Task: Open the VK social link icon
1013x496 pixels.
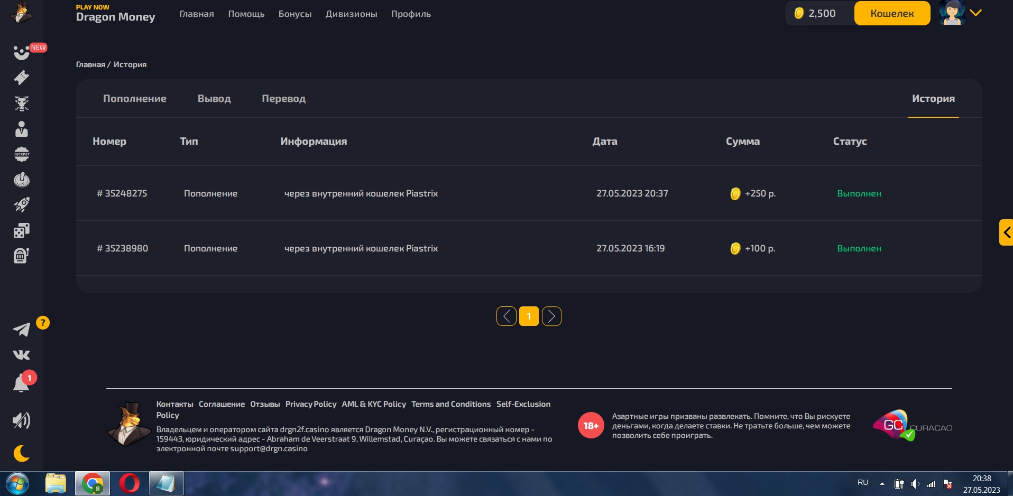Action: [x=21, y=355]
